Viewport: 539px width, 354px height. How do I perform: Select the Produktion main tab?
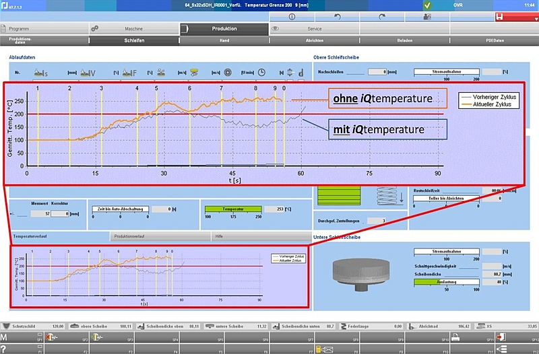point(224,29)
